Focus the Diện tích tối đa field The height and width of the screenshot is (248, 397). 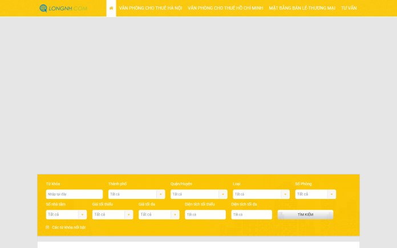(252, 214)
